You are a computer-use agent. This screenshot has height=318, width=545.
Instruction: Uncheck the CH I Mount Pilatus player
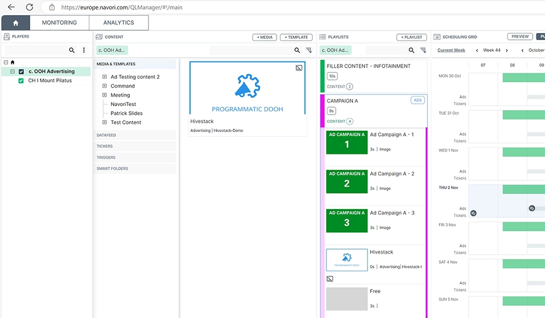click(21, 81)
